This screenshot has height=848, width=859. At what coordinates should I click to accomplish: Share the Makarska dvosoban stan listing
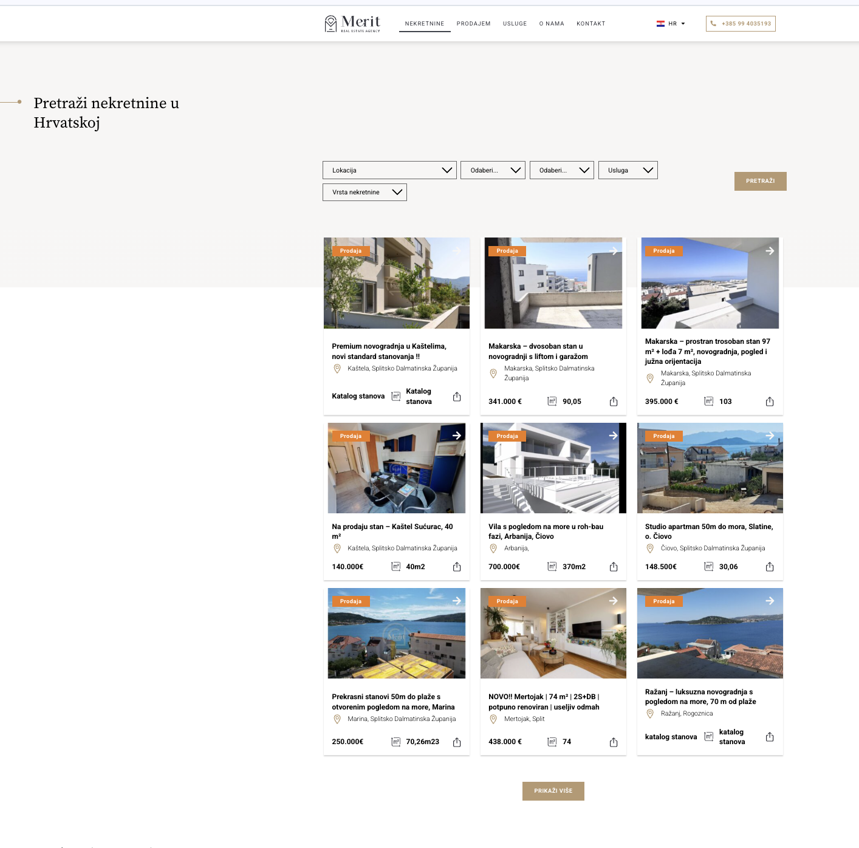(x=614, y=402)
